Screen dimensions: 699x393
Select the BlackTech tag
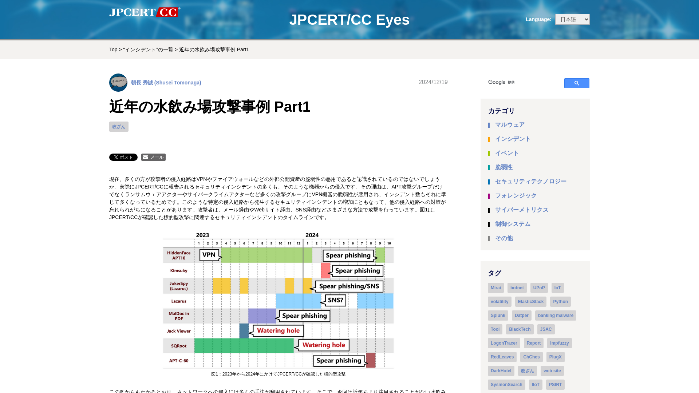click(520, 329)
